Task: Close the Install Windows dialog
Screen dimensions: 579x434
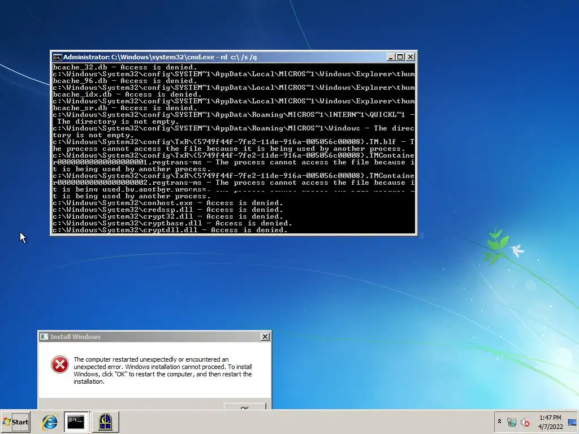Action: pyautogui.click(x=265, y=337)
